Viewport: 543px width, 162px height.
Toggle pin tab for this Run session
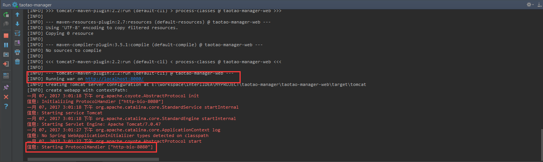pos(6,87)
